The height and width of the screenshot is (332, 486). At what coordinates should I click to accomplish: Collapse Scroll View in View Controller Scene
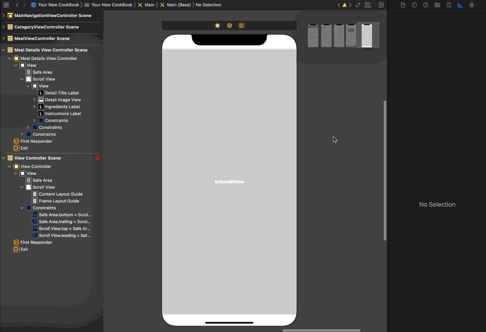(x=22, y=187)
